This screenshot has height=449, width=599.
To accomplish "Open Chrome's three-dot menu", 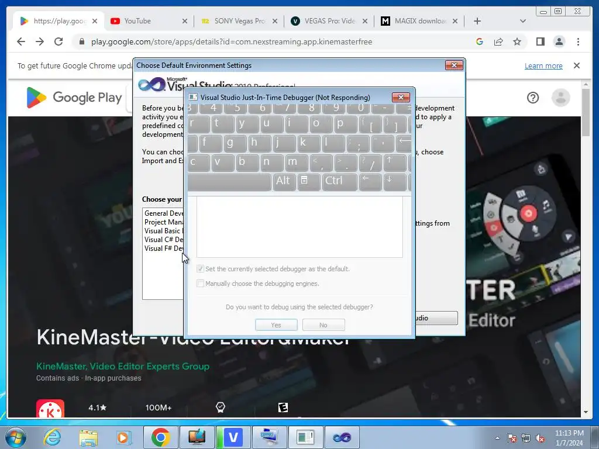I will pos(578,42).
